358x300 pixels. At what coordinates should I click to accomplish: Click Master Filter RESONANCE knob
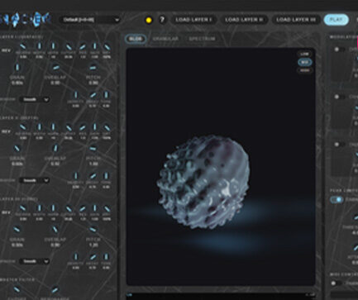tap(55, 290)
